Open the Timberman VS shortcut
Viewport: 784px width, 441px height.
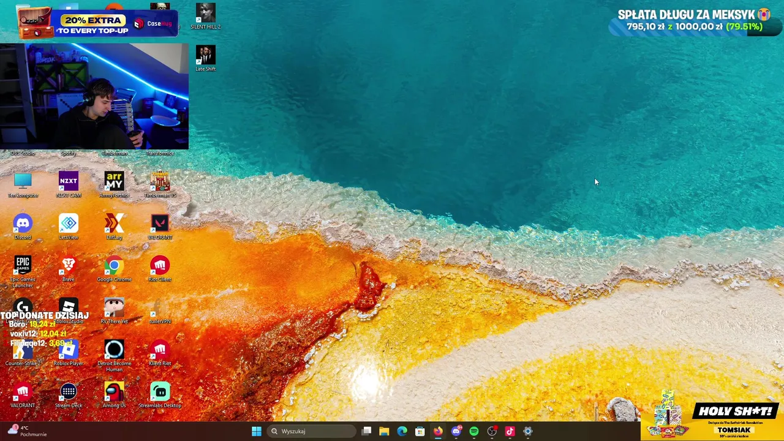click(x=160, y=185)
